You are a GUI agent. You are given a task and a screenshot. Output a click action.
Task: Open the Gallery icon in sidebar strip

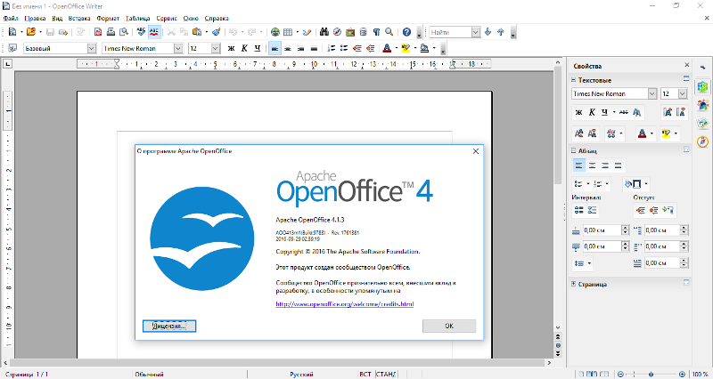point(702,123)
